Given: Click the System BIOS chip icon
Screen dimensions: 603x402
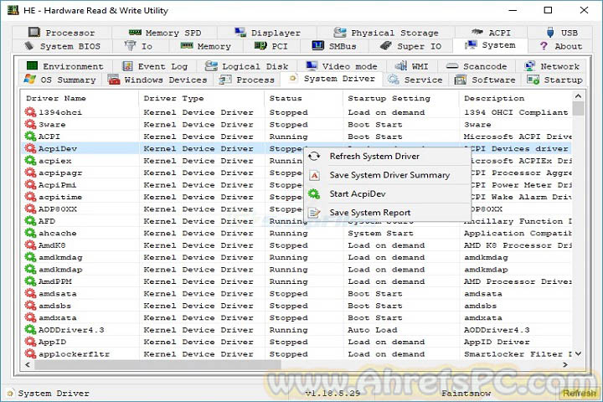Looking at the screenshot, I should 29,46.
